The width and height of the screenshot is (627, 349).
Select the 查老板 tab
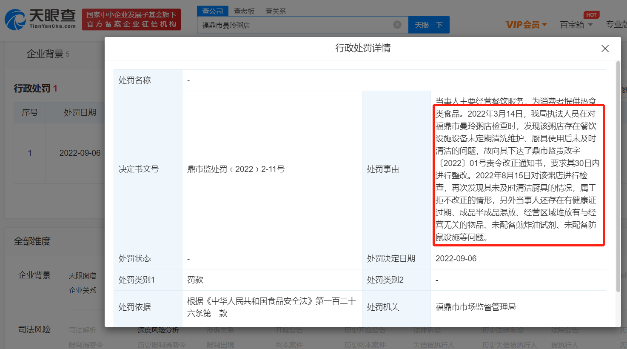point(244,11)
